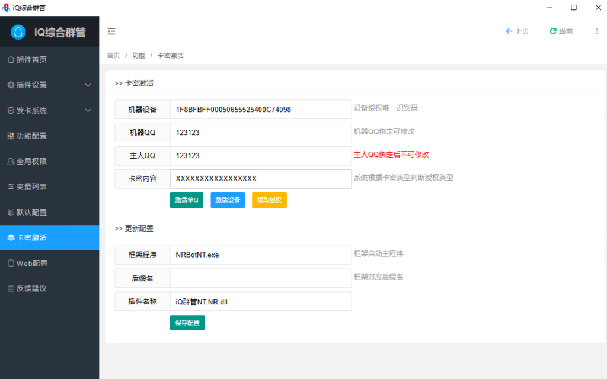Open the 变量列表 sidebar item
The height and width of the screenshot is (379, 607).
point(50,187)
